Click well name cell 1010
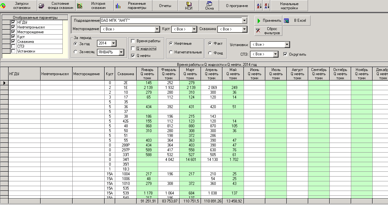This screenshot has height=205, width=388. 125,184
